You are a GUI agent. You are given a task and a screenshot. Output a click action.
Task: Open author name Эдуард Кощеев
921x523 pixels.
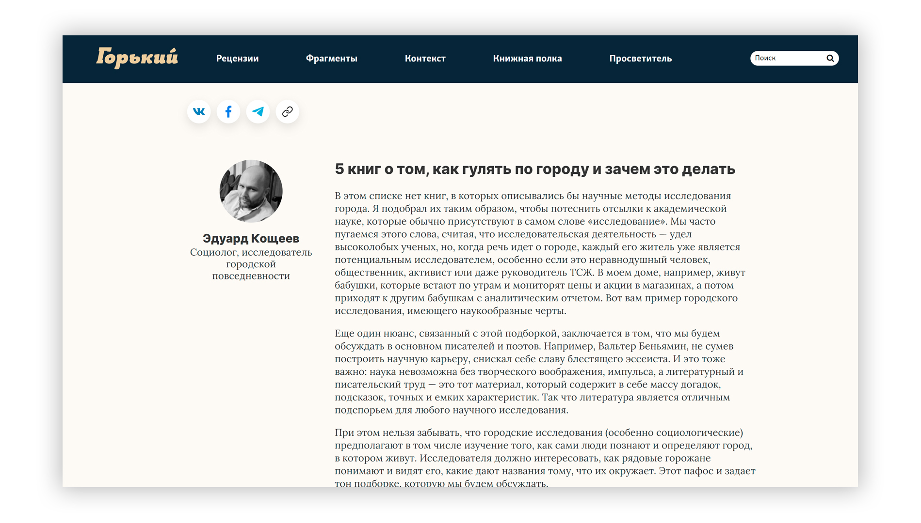pyautogui.click(x=251, y=238)
